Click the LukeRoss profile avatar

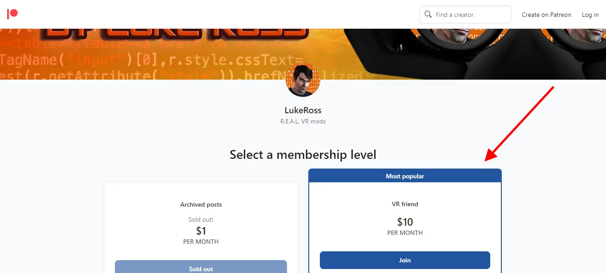303,81
